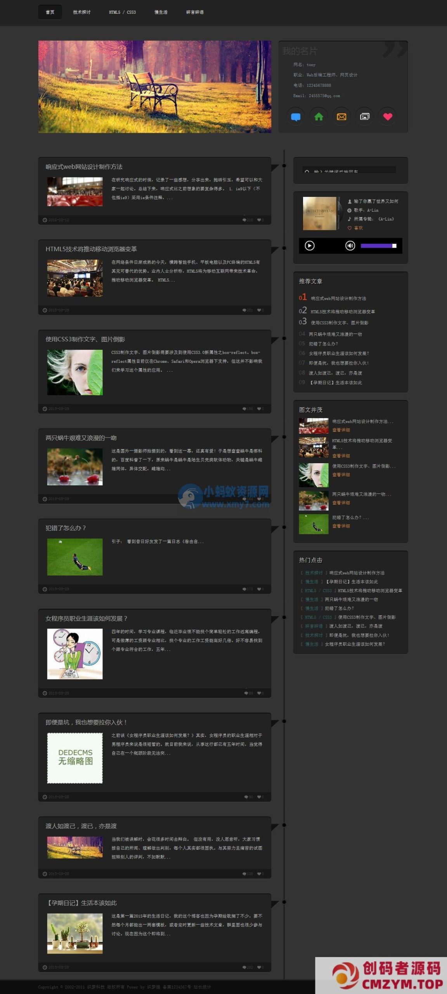447x994 pixels.
Task: Open the 技术探讨 navigation menu item
Action: pos(82,12)
